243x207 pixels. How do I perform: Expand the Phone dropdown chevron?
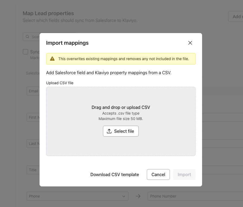tap(124, 196)
